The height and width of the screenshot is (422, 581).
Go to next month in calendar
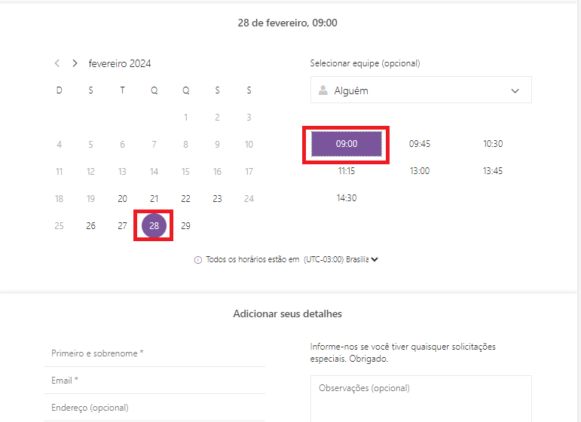click(75, 63)
